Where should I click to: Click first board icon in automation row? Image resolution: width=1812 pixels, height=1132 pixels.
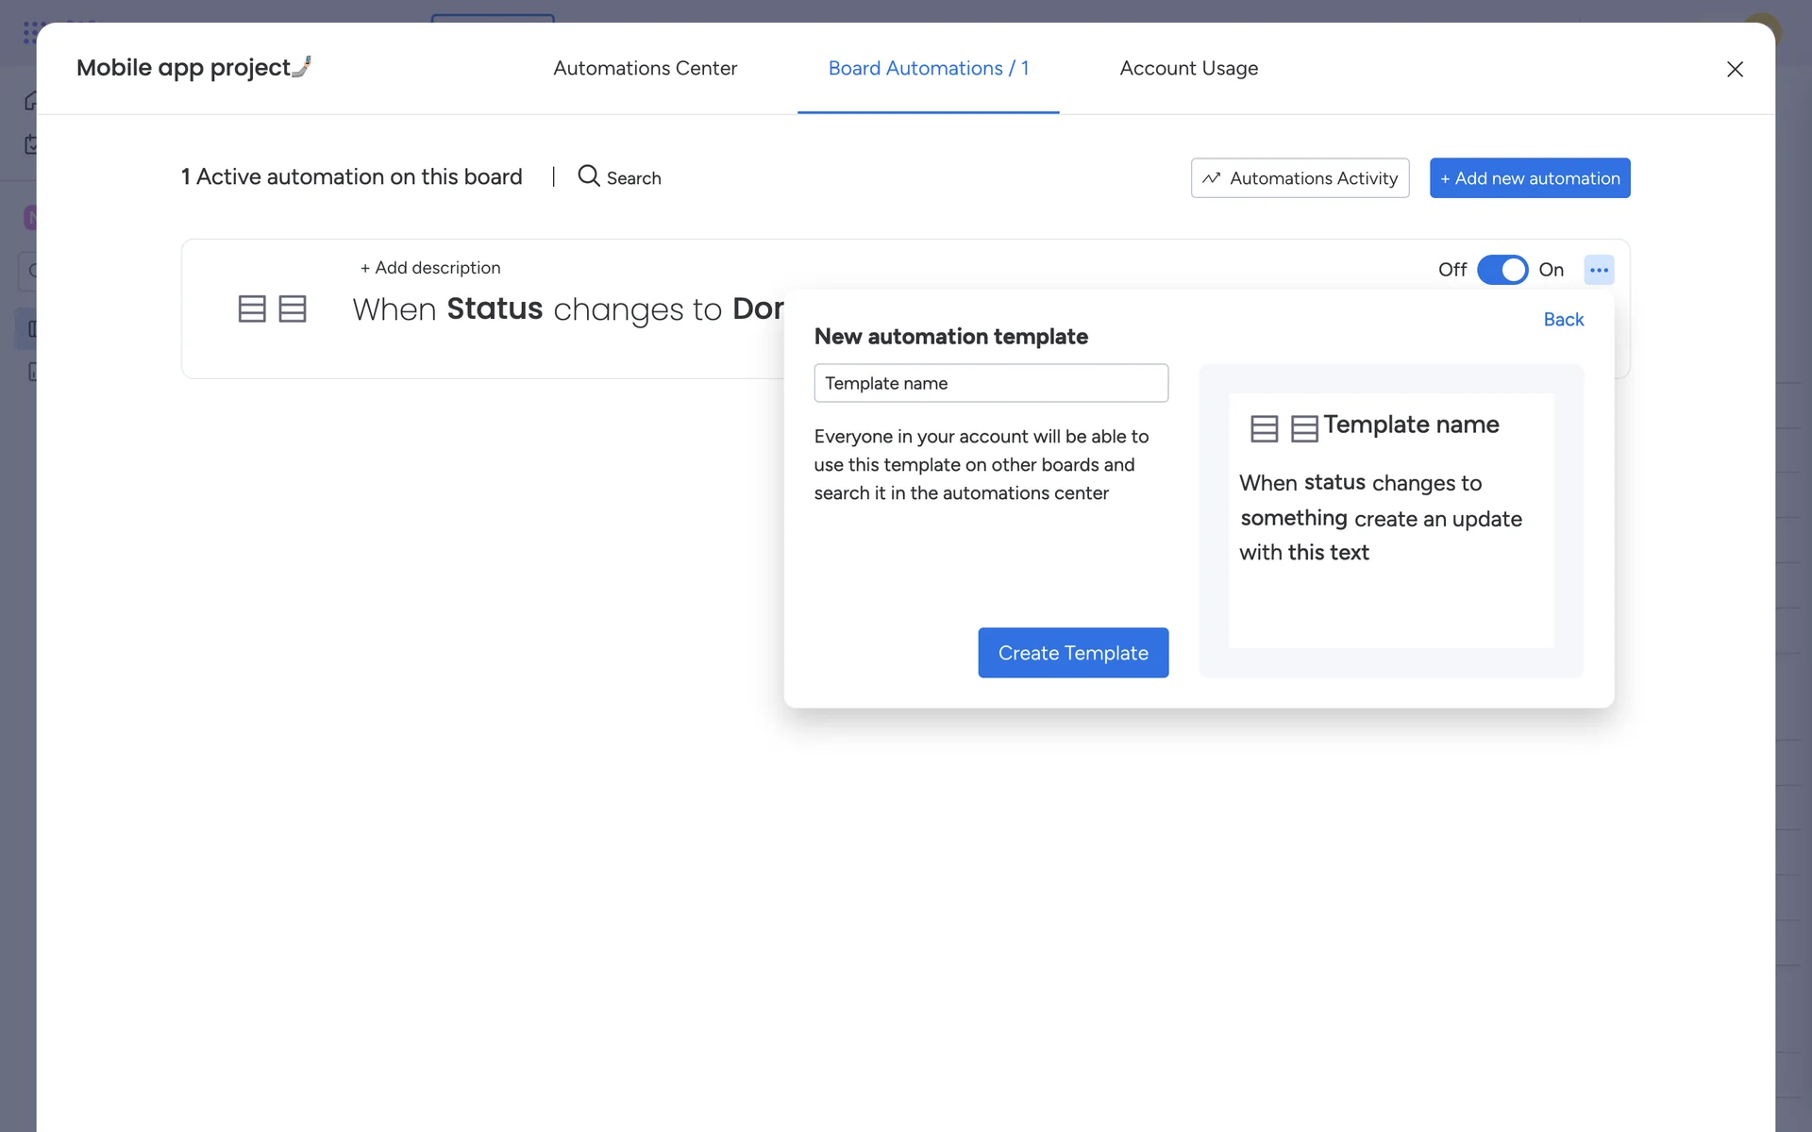pos(252,308)
